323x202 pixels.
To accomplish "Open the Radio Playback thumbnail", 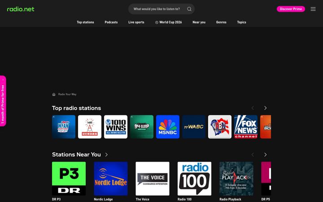I will click(236, 179).
